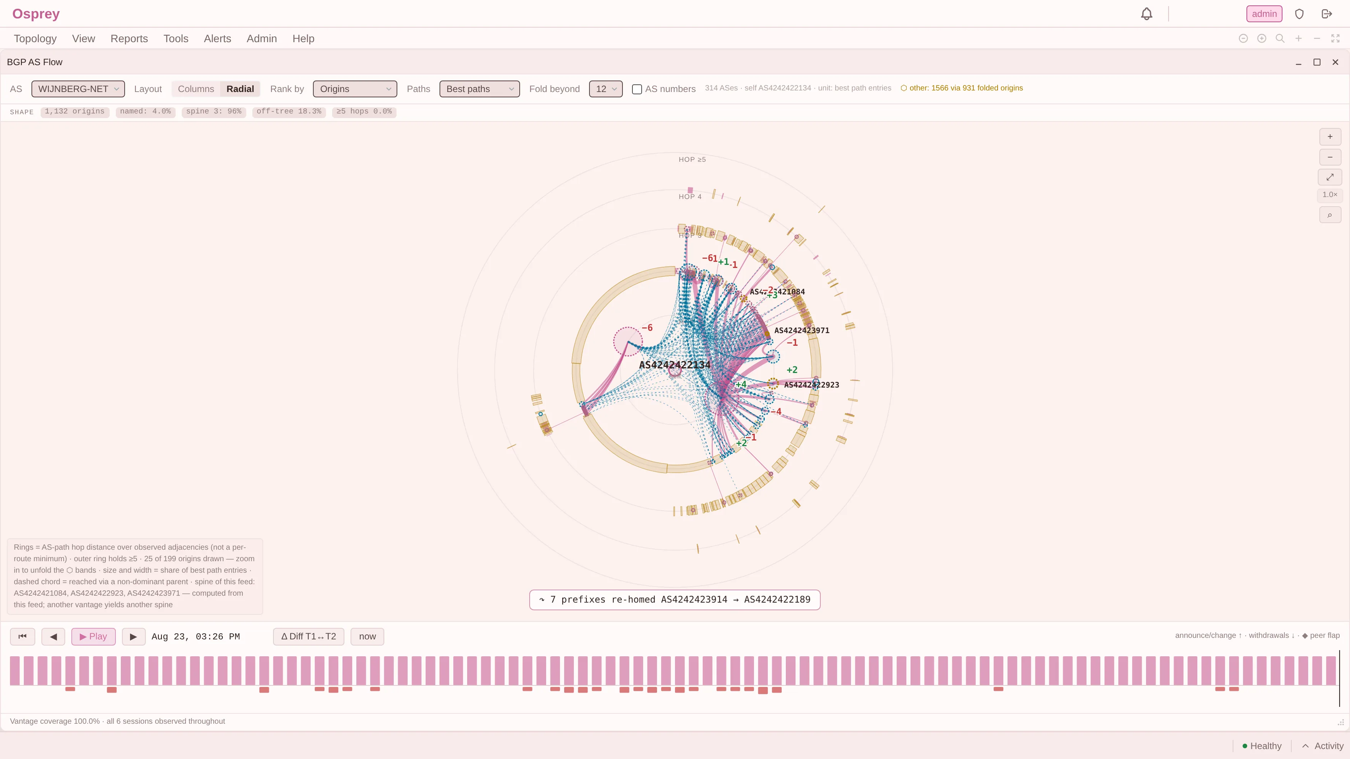Start timeline playback with Play

pos(93,636)
